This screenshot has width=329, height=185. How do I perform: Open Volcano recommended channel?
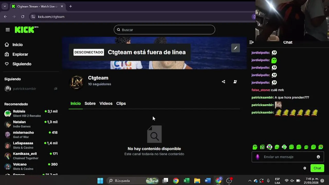pyautogui.click(x=31, y=166)
